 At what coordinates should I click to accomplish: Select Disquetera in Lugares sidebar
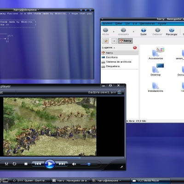pyautogui.click(x=120, y=66)
